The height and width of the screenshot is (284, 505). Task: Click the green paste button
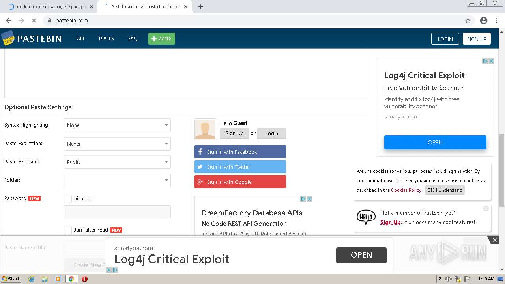click(162, 39)
